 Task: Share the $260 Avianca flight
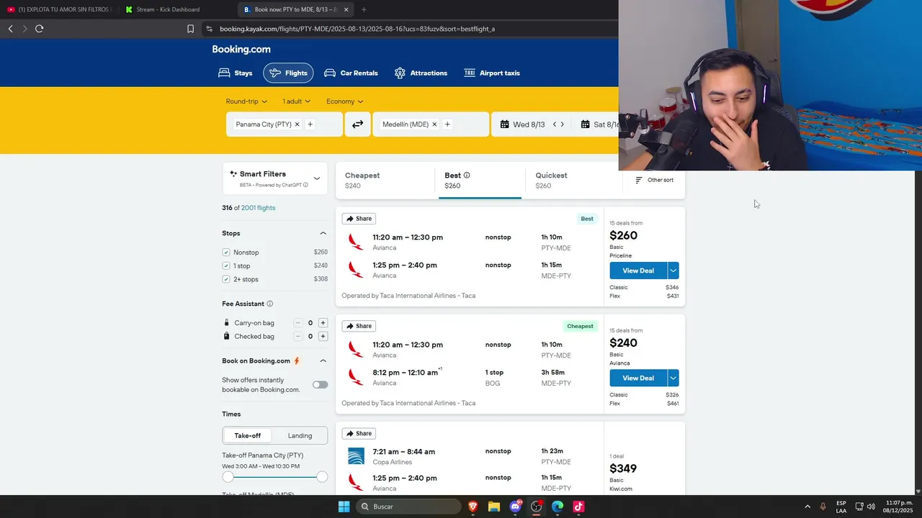pyautogui.click(x=358, y=219)
